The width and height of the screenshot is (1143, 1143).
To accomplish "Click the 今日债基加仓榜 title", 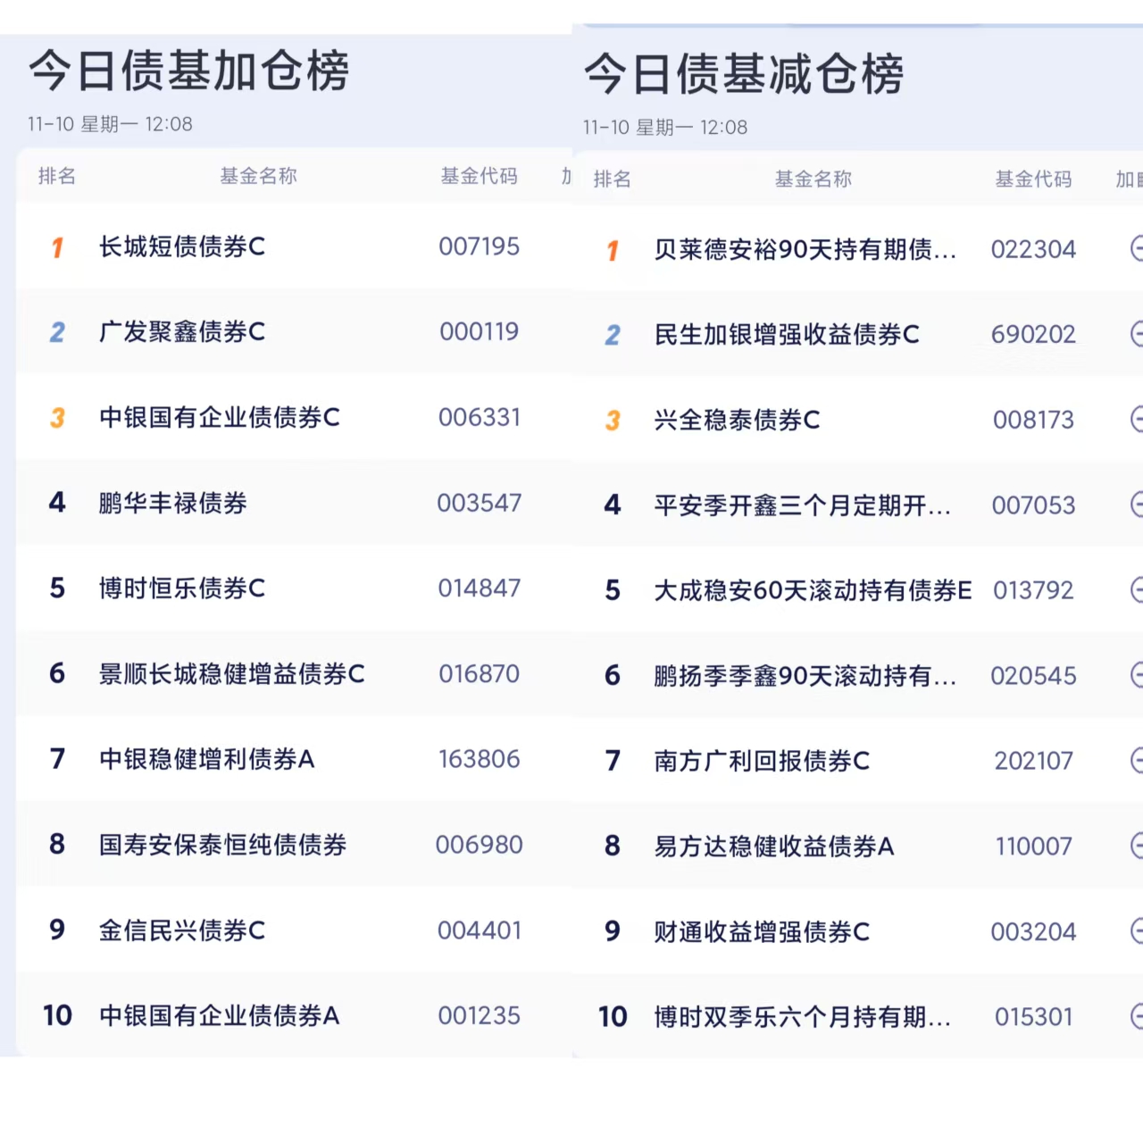I will (189, 71).
